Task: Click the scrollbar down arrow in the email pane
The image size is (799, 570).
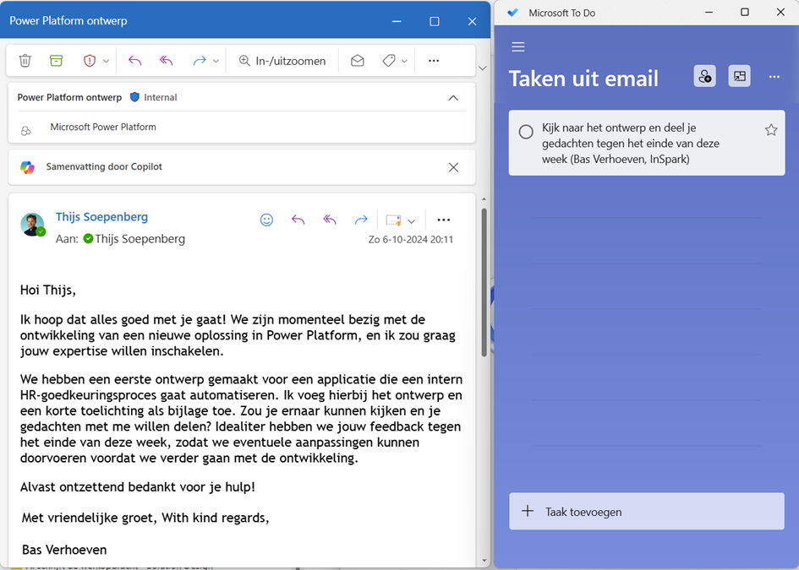Action: [484, 562]
